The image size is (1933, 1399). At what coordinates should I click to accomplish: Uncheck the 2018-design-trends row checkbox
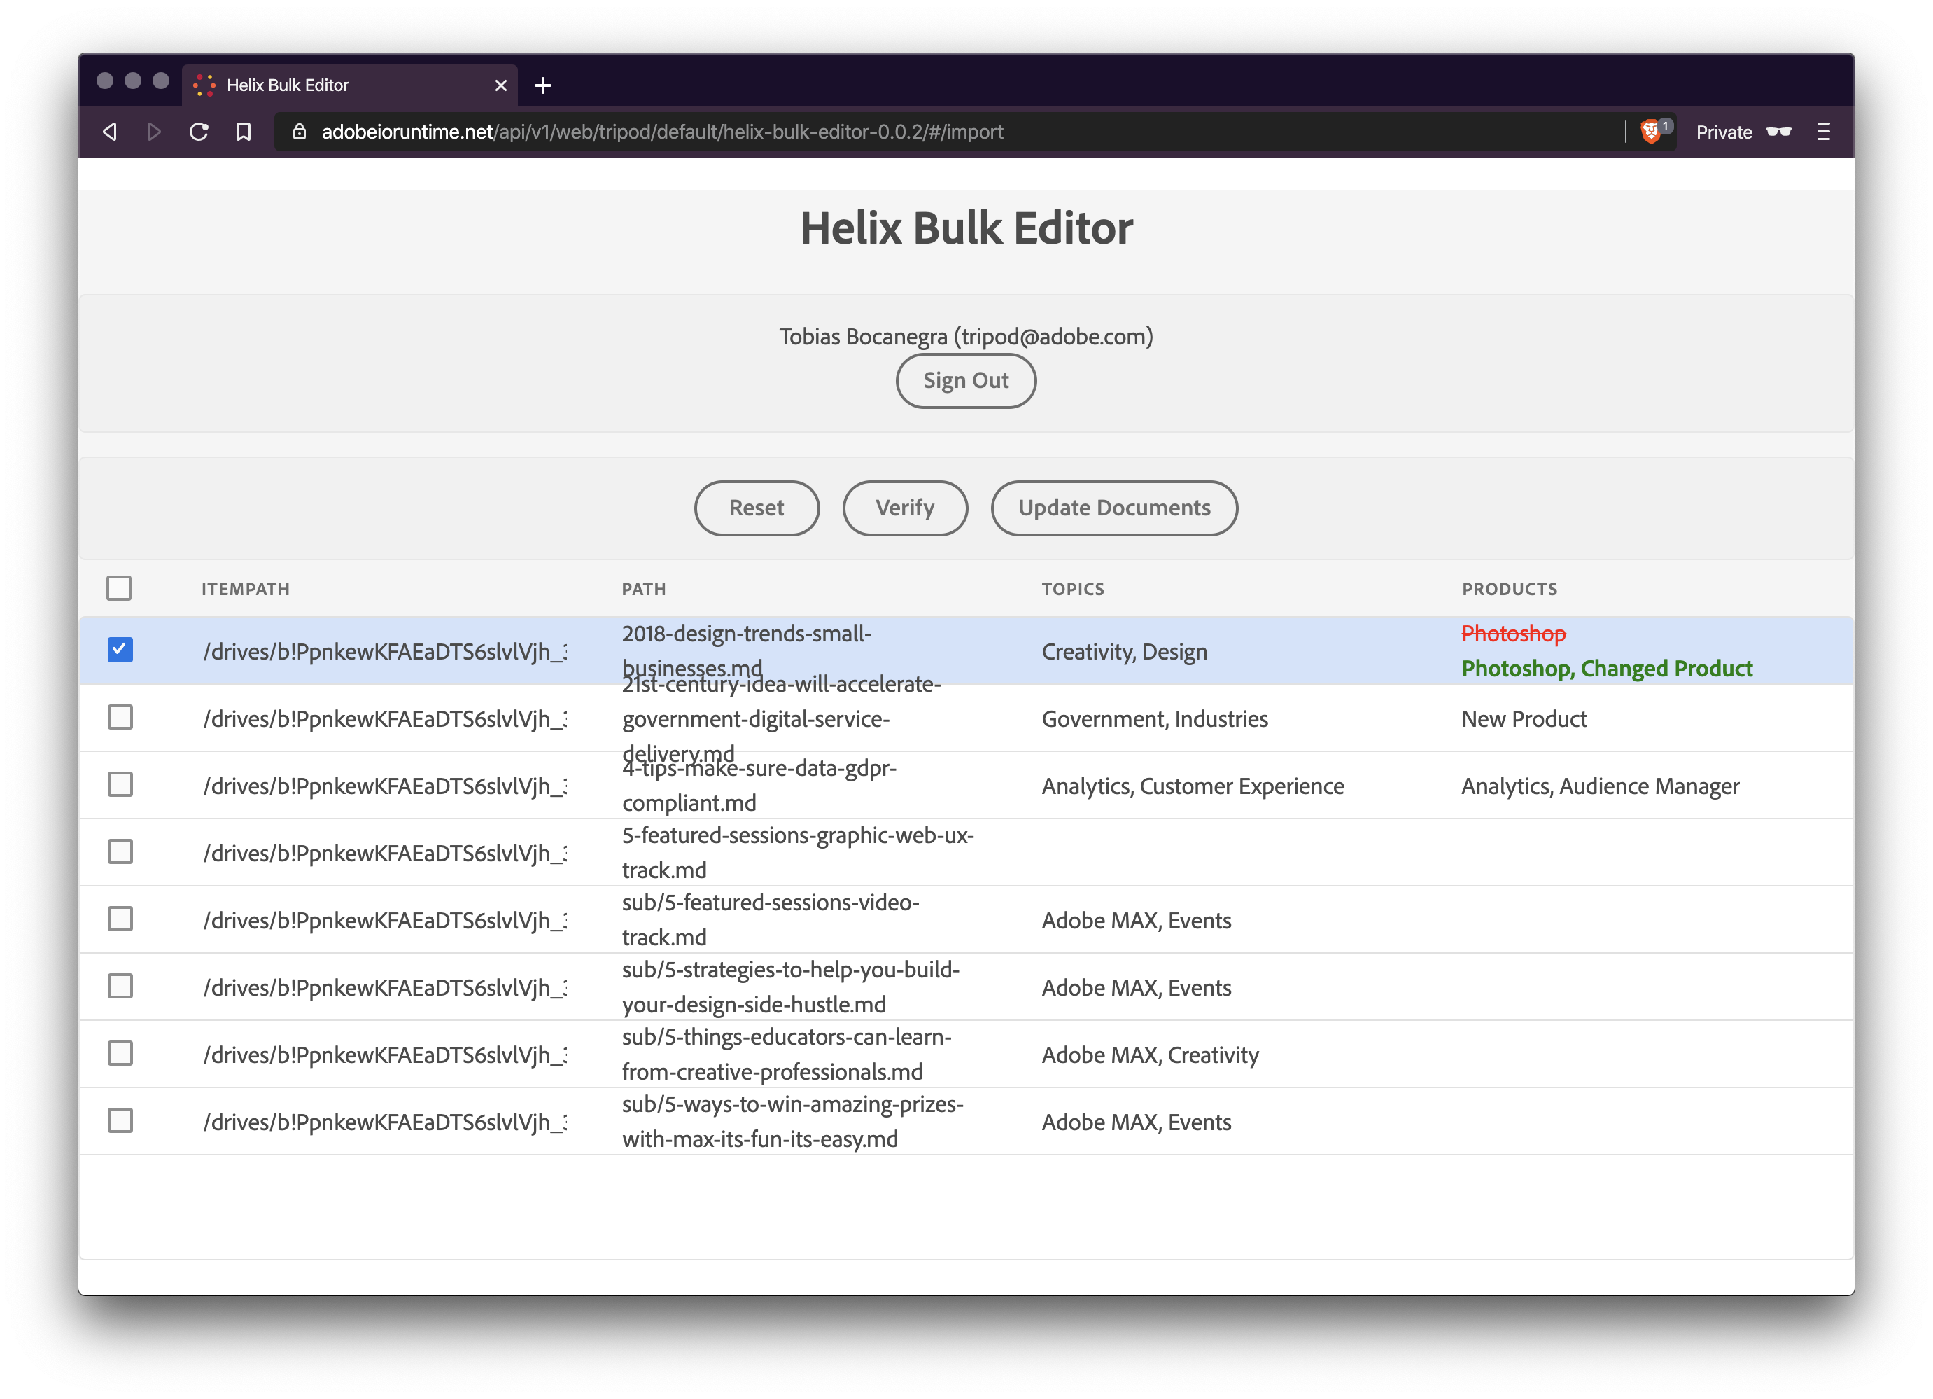(120, 650)
